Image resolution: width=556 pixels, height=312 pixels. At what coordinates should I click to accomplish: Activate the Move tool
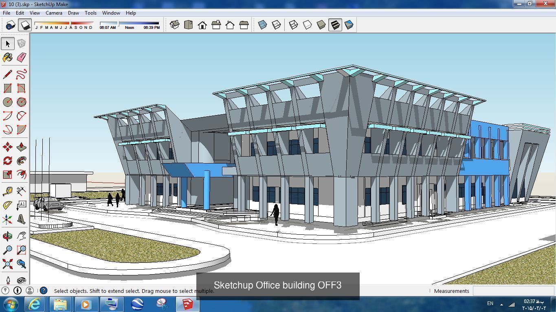click(x=7, y=147)
